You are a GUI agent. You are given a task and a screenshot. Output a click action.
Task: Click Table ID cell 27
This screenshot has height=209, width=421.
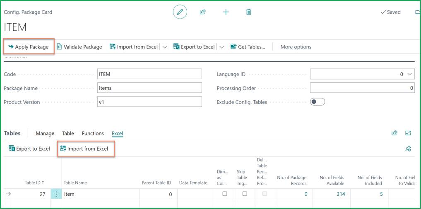(x=32, y=194)
